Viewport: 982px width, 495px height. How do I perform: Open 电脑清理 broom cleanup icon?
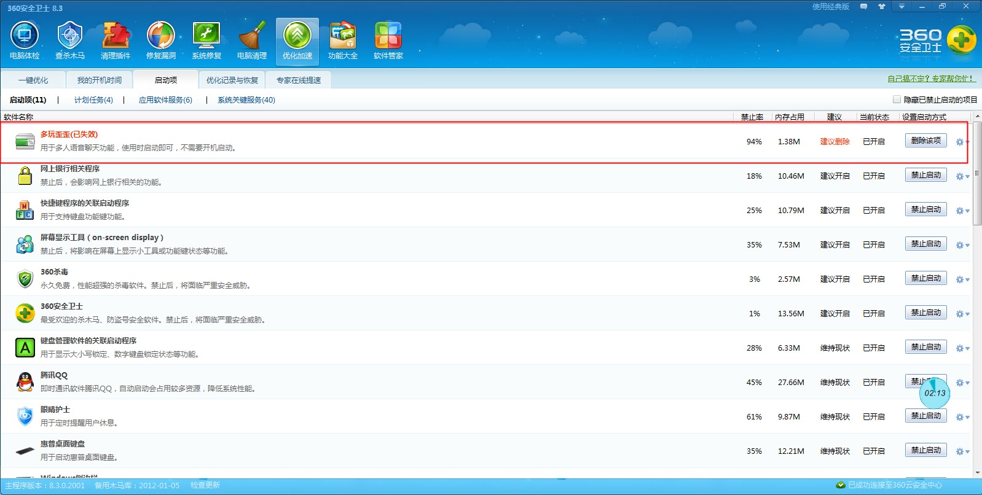pos(252,41)
